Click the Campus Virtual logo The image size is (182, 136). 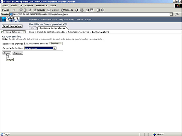pos(11,19)
